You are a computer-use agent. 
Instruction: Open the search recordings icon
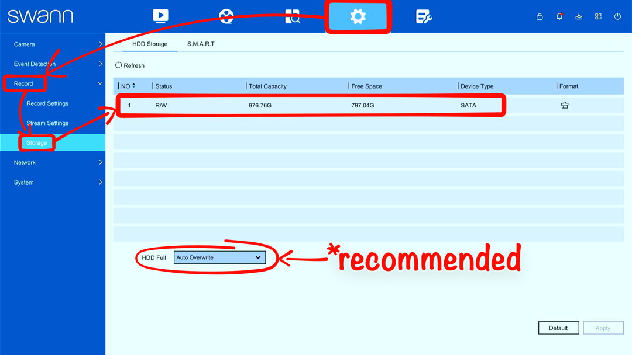tap(292, 16)
